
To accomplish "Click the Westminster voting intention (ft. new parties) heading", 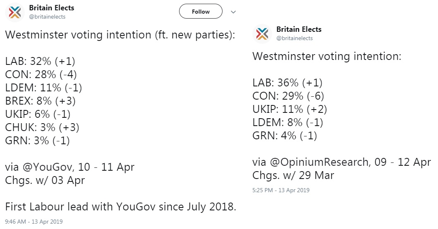I will pyautogui.click(x=120, y=35).
